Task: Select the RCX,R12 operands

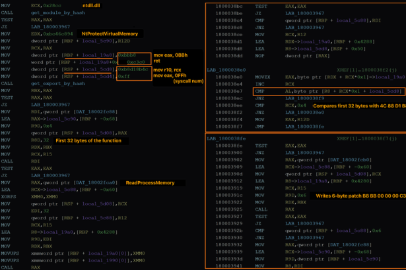Action: [x=296, y=35]
